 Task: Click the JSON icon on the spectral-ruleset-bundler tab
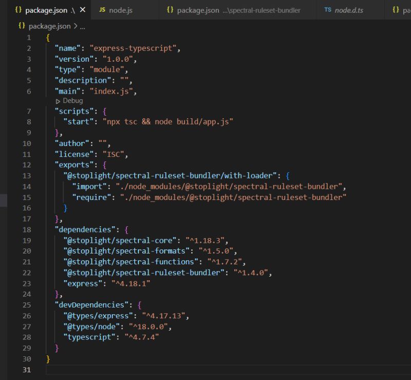point(170,10)
